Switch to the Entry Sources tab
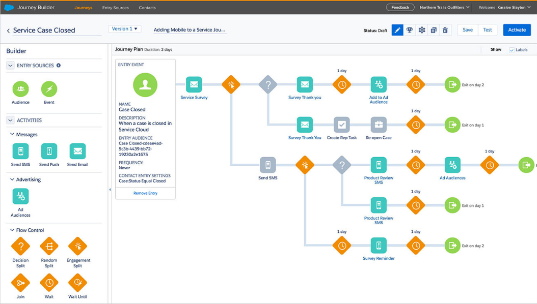This screenshot has height=304, width=537. pyautogui.click(x=116, y=8)
